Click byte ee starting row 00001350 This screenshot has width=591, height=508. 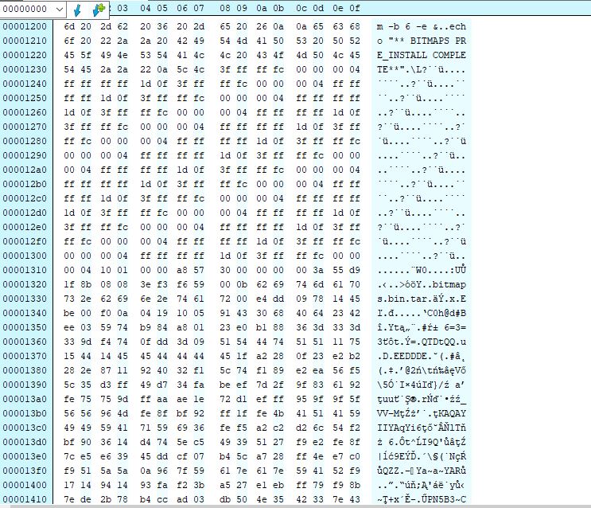[x=69, y=327]
